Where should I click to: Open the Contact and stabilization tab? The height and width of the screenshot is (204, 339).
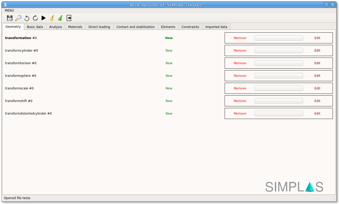[135, 27]
